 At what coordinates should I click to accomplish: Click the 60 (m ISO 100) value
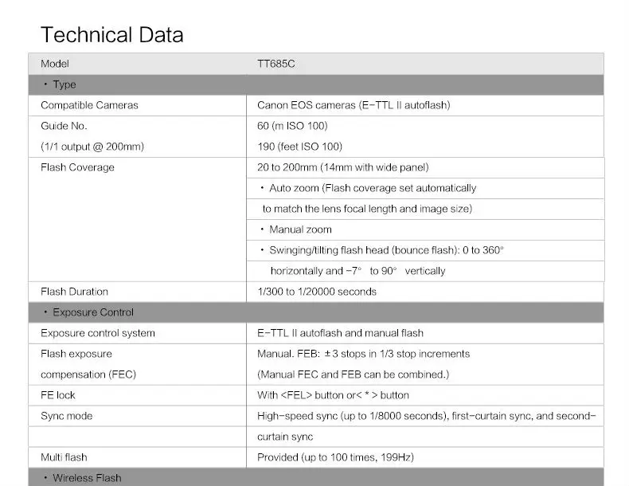point(292,126)
